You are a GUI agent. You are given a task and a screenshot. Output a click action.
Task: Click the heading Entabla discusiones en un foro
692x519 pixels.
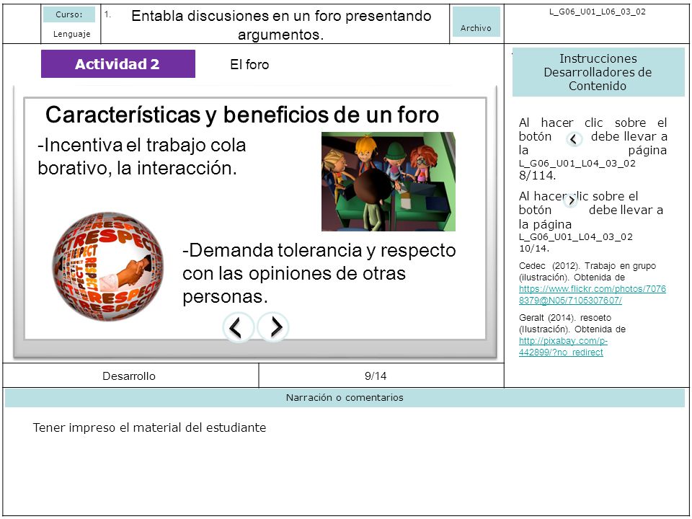(281, 25)
